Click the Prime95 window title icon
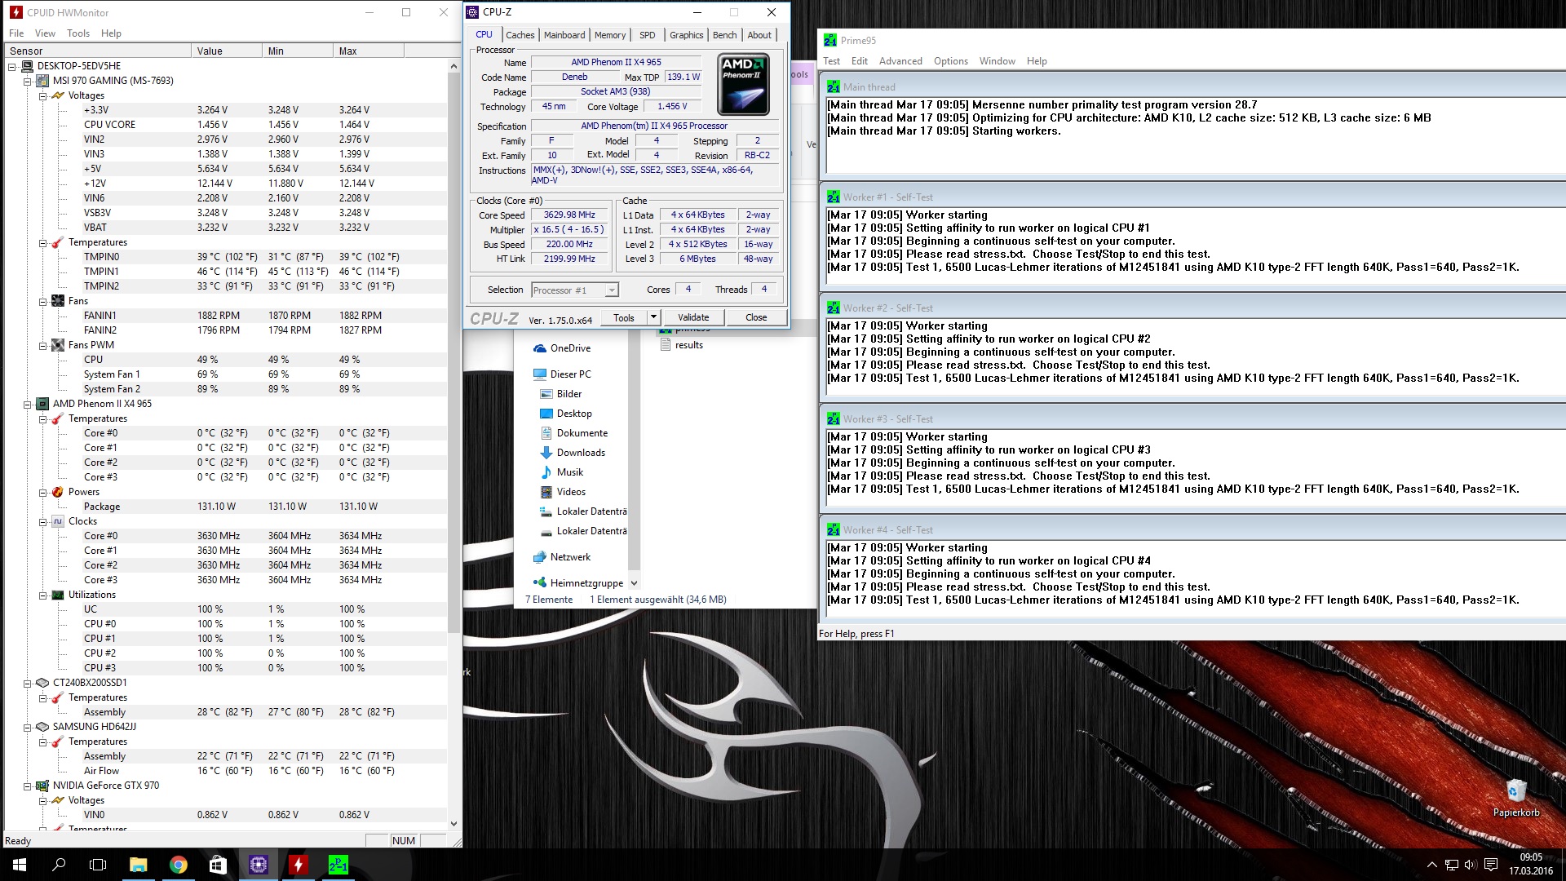The width and height of the screenshot is (1566, 881). [x=830, y=40]
